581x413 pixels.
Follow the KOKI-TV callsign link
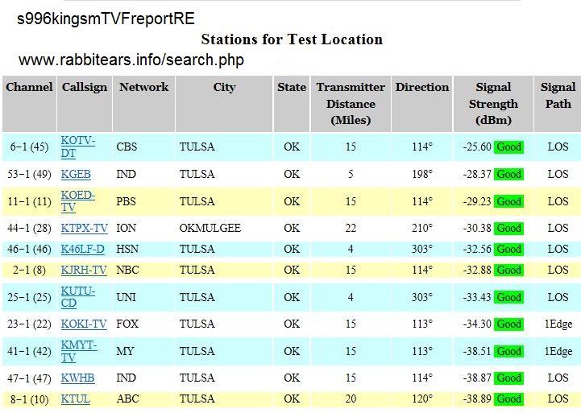click(84, 324)
